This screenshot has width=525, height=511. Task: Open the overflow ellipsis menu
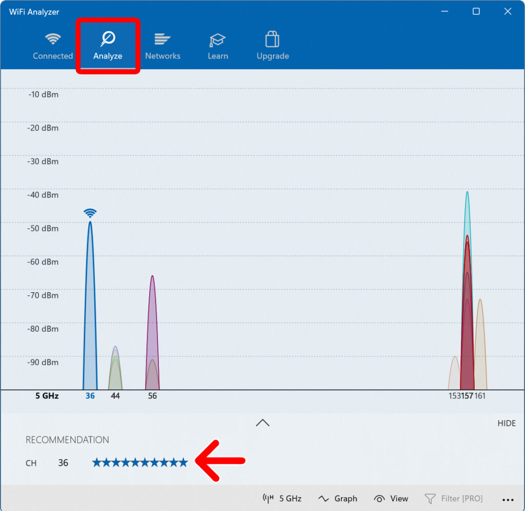tap(508, 499)
